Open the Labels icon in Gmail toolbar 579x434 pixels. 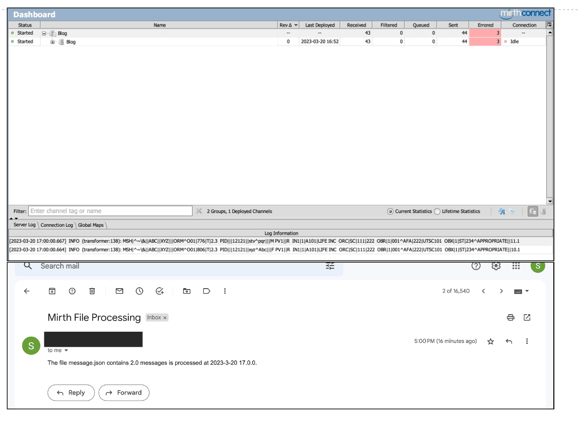pos(207,291)
